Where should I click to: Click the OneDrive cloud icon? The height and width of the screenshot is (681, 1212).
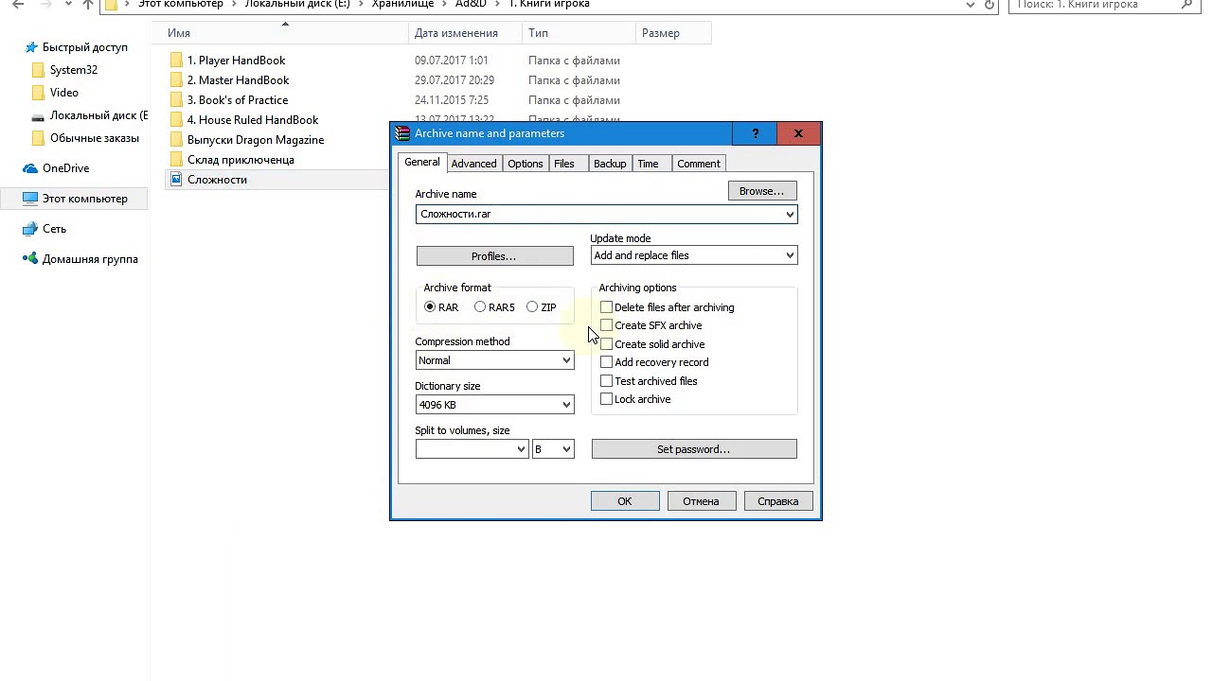[30, 168]
